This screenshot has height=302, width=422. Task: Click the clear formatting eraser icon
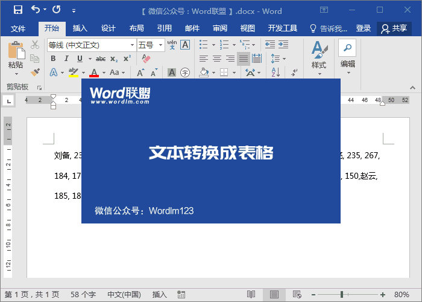pyautogui.click(x=146, y=59)
